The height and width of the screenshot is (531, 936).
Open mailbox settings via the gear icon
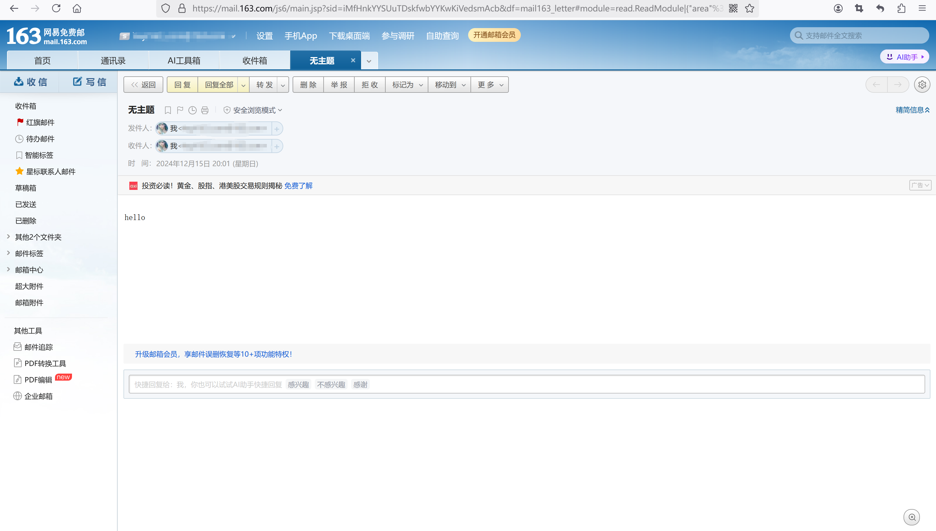(922, 84)
